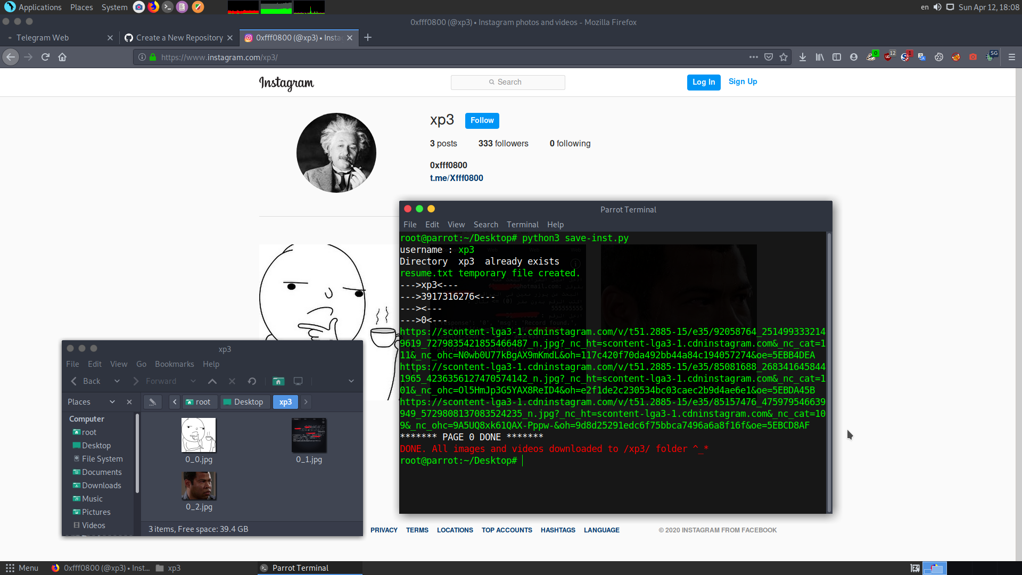Image resolution: width=1022 pixels, height=575 pixels.
Task: Open t.me/Xfff0800 profile link
Action: (456, 178)
